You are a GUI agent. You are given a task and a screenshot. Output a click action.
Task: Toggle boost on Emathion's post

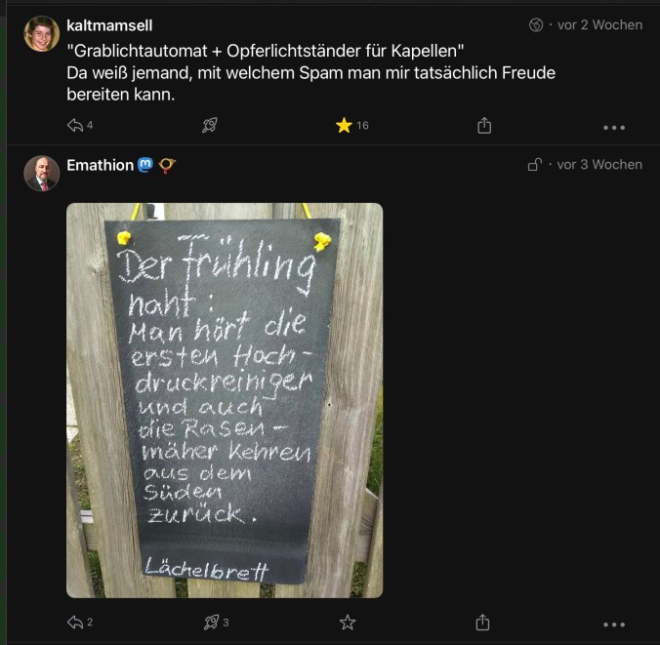click(x=211, y=623)
